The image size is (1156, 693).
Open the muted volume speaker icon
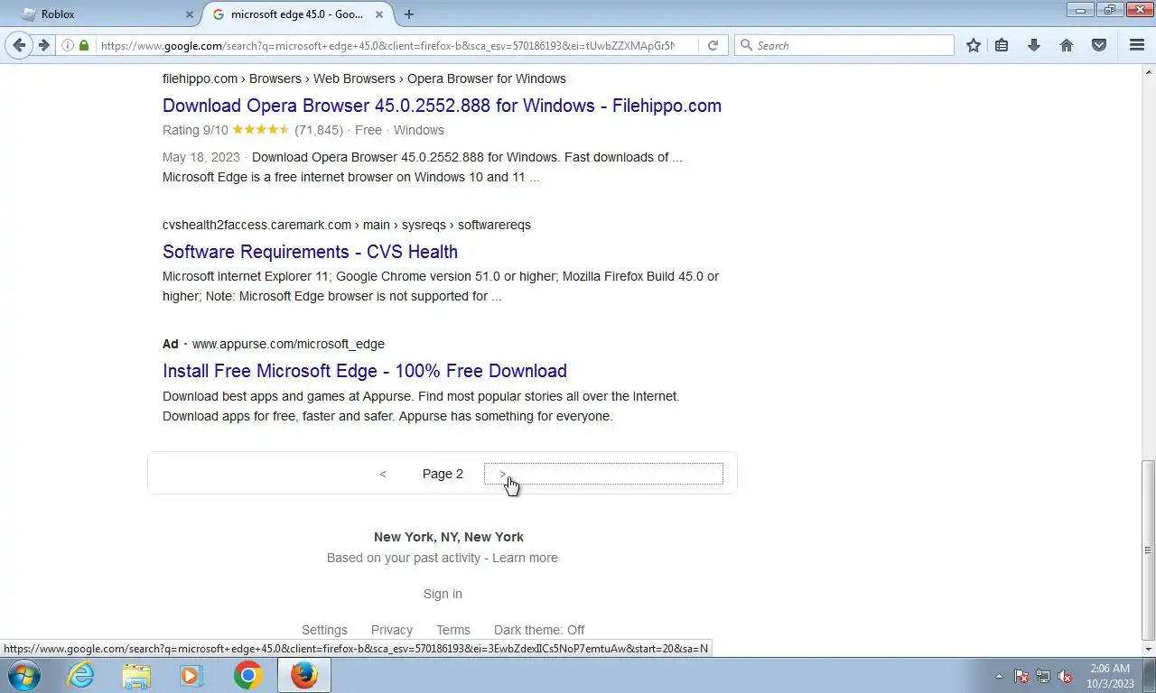point(1065,676)
